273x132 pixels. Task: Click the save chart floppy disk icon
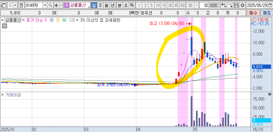pos(236,5)
